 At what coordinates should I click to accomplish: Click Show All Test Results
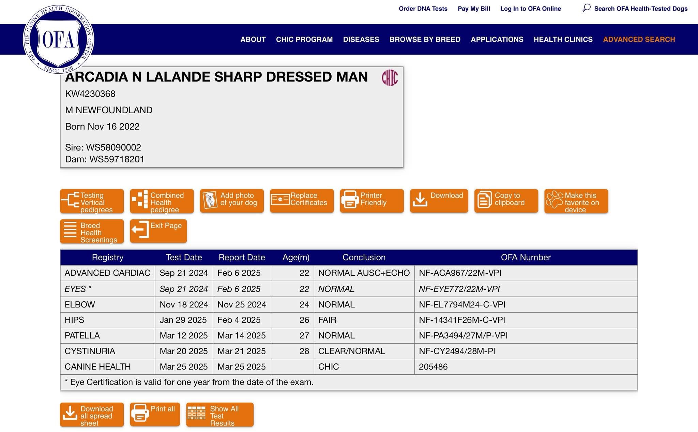220,415
